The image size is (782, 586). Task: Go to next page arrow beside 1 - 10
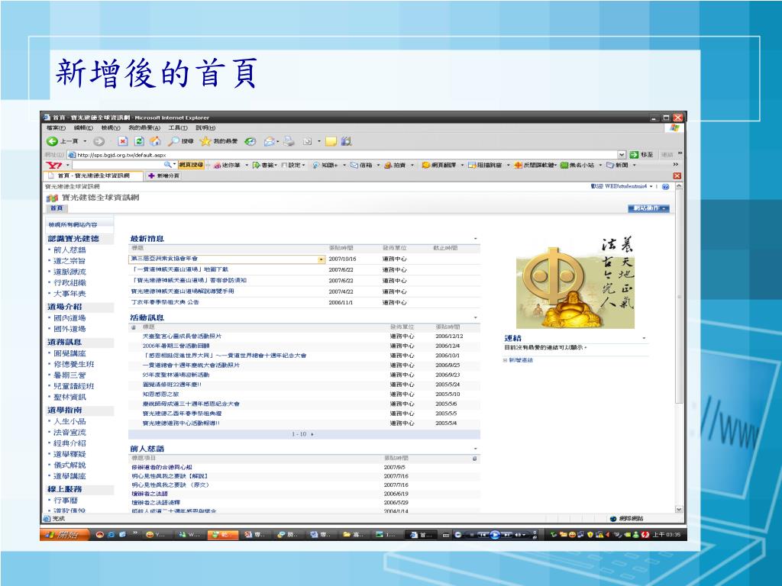coord(312,434)
